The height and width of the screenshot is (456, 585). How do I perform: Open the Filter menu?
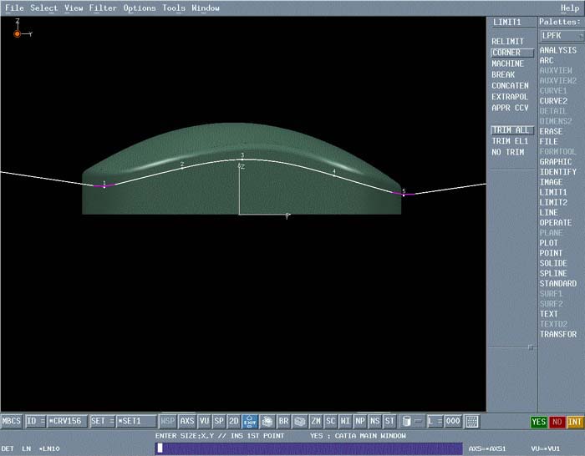103,8
